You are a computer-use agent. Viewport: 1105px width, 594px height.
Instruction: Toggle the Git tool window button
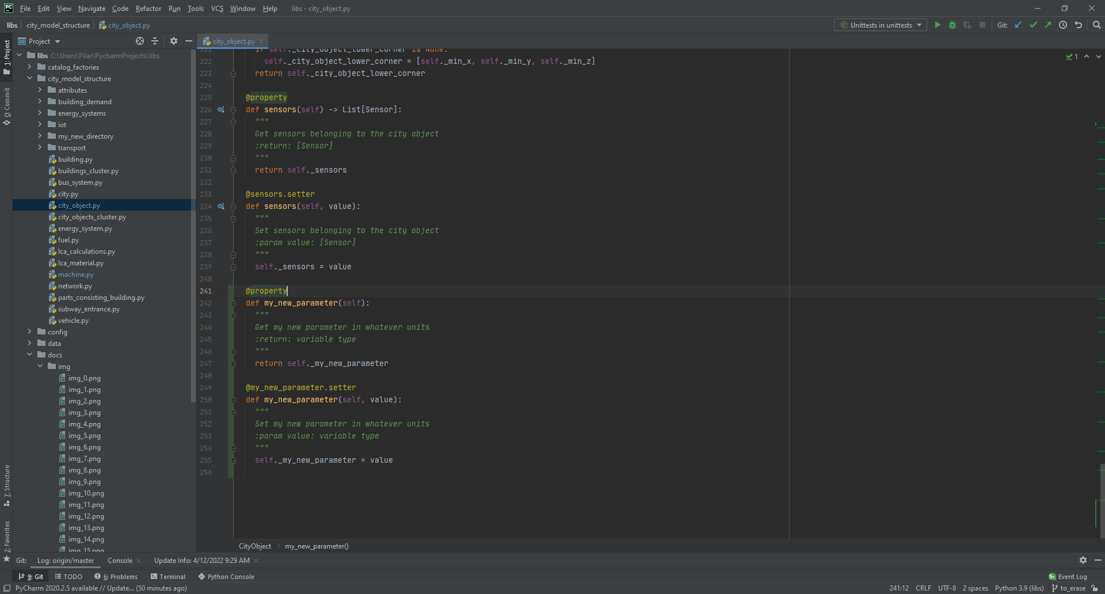click(x=31, y=576)
